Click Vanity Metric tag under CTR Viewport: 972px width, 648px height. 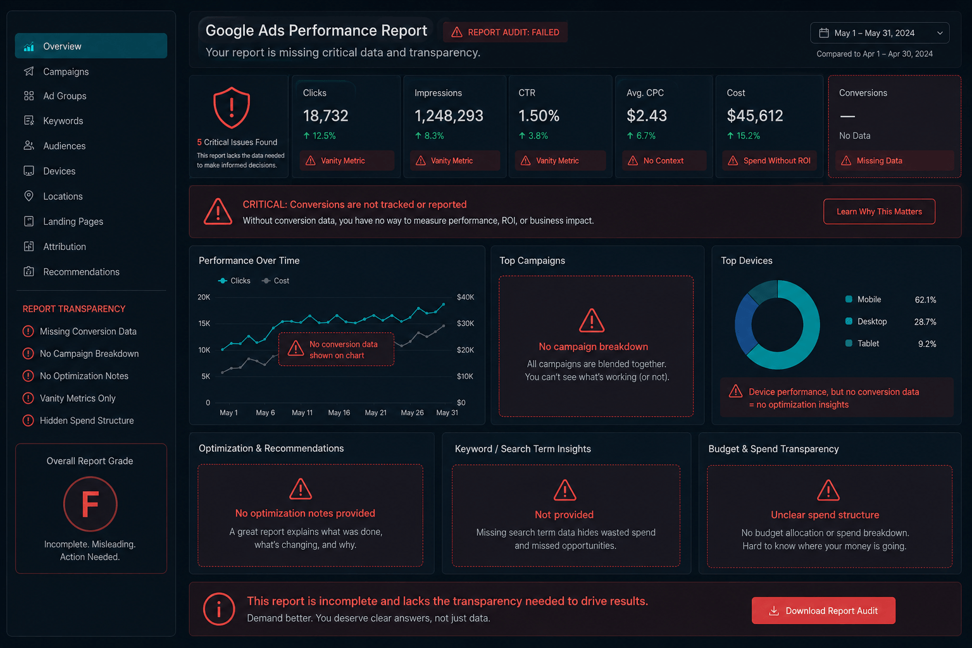pos(559,161)
